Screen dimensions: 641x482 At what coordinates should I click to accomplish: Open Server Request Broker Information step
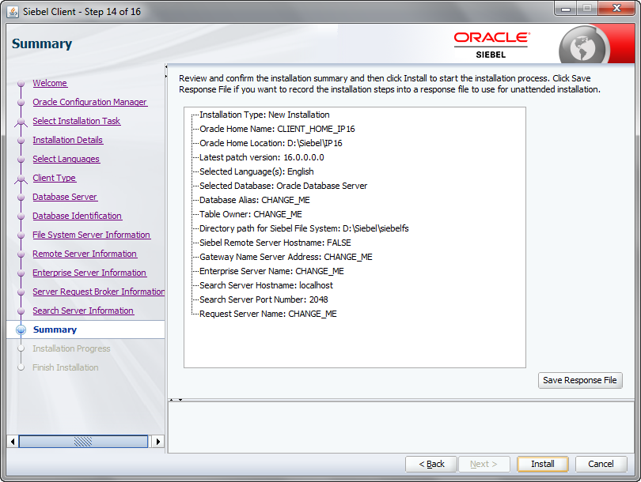click(98, 292)
